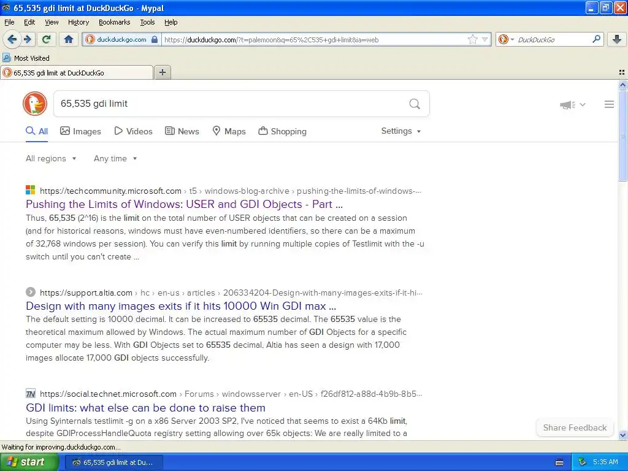Go back with the Back arrow button
Screen dimensions: 628x471
(x=12, y=39)
